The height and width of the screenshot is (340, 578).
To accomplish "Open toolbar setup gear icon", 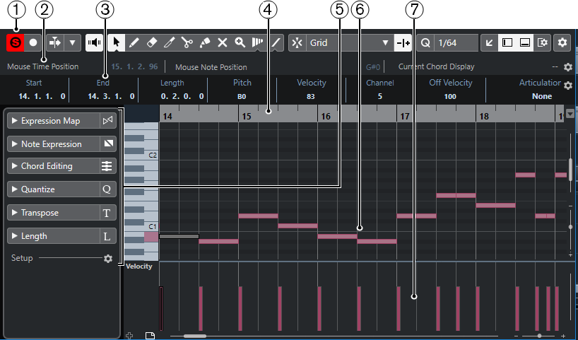I will click(x=562, y=43).
